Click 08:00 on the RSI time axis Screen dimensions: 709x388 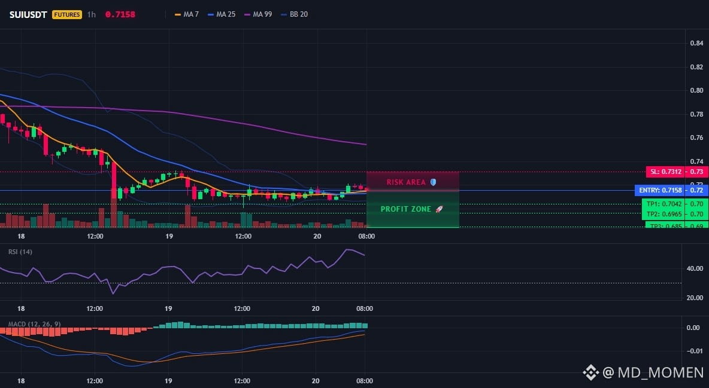[365, 308]
